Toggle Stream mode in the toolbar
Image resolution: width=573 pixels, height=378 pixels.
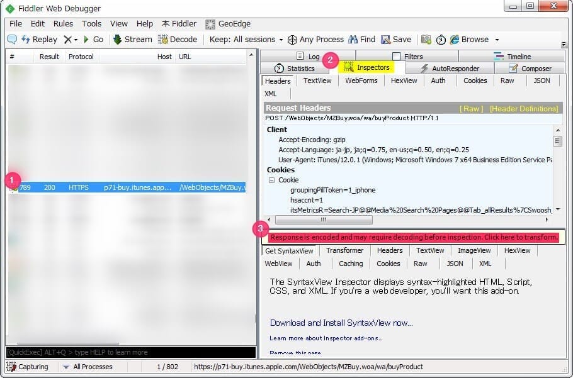(132, 40)
